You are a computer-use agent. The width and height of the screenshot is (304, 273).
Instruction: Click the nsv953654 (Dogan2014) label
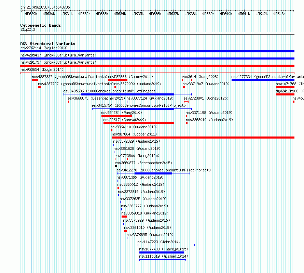tap(42, 69)
